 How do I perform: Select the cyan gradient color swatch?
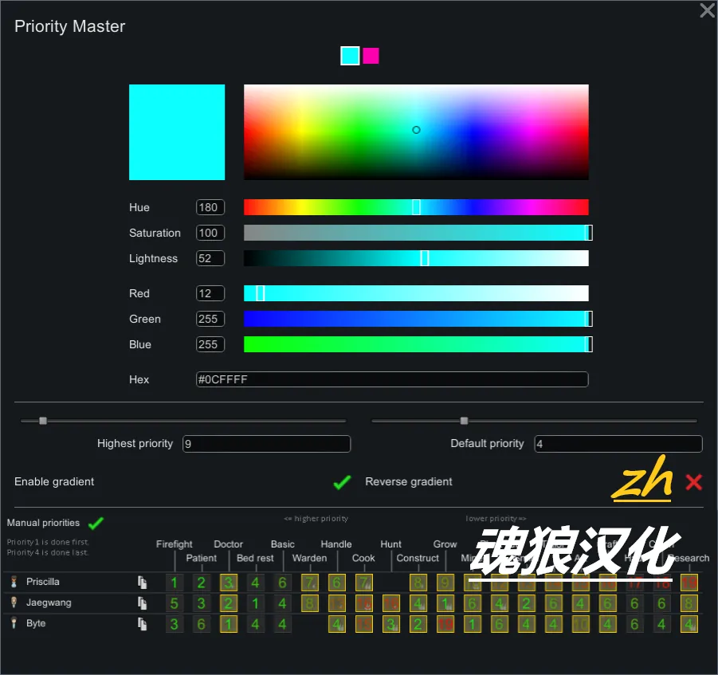(x=350, y=56)
